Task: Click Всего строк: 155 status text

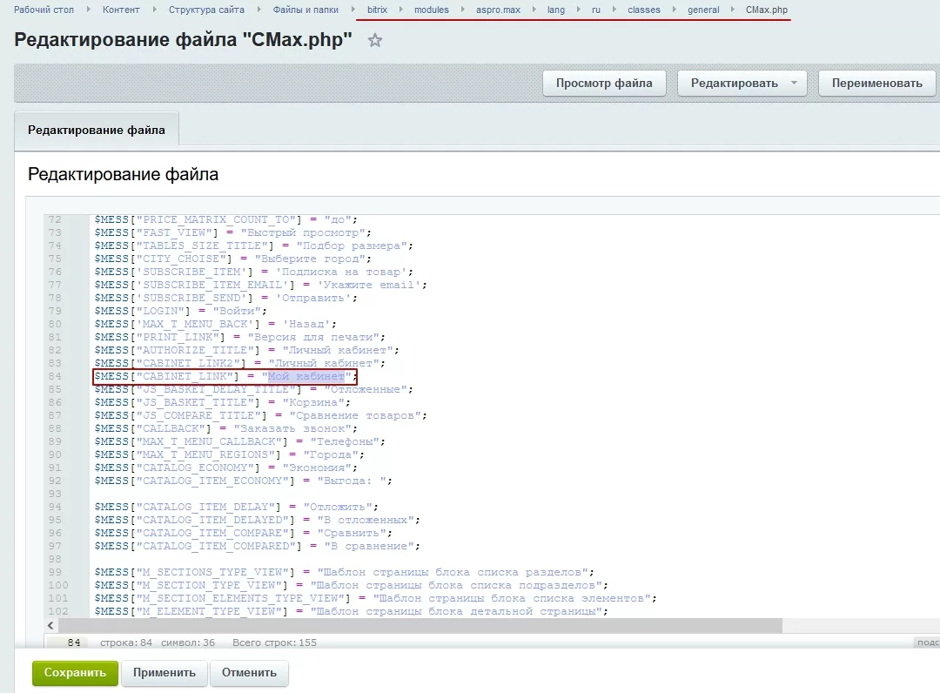Action: point(274,643)
